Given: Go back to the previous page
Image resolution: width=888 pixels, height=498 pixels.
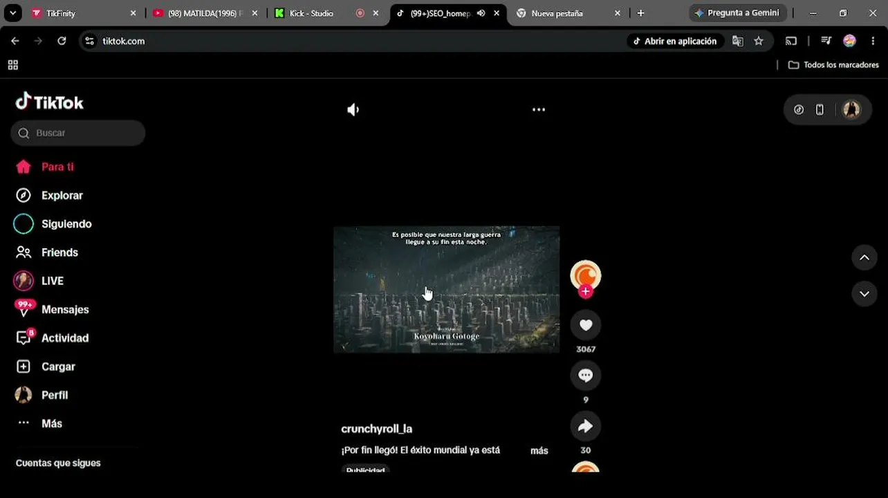Looking at the screenshot, I should (15, 41).
